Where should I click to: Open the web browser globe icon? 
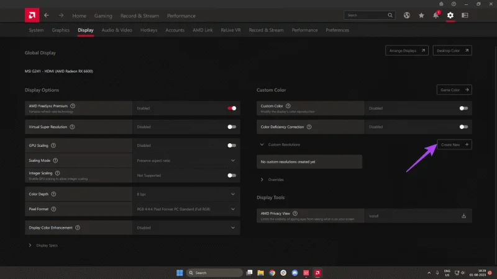pos(407,15)
